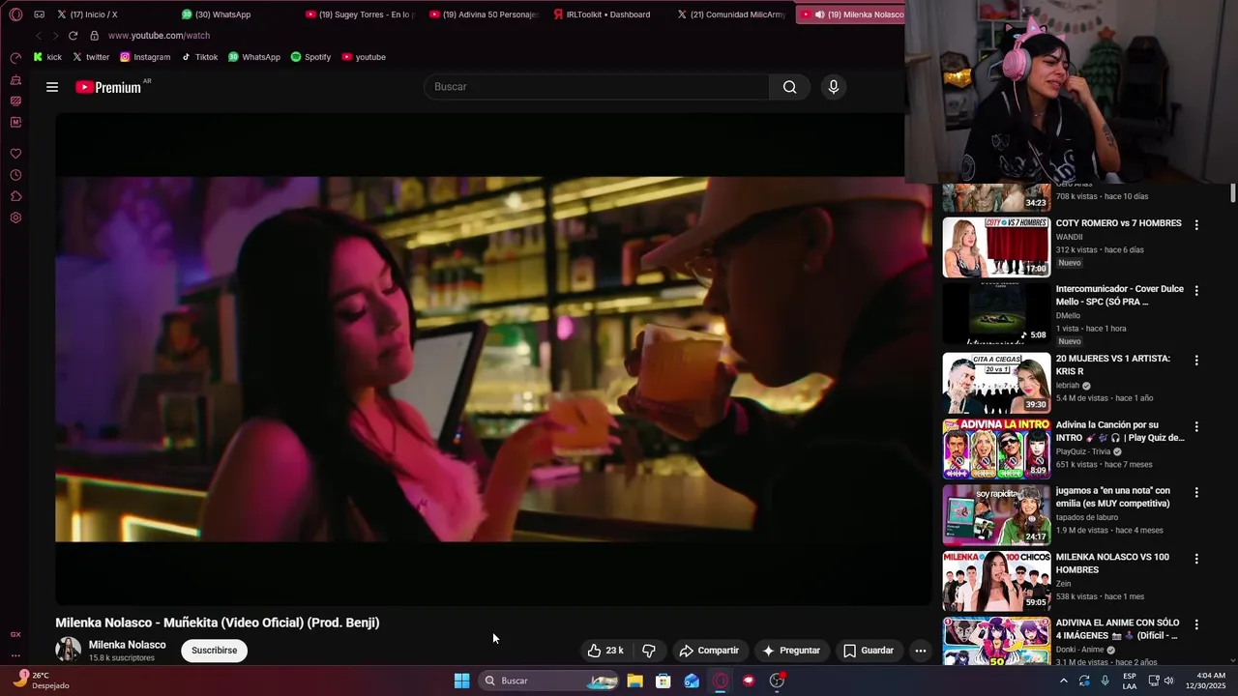
Task: Open 20 MUJERES VS 1 ARTISTA thumbnail
Action: [996, 383]
